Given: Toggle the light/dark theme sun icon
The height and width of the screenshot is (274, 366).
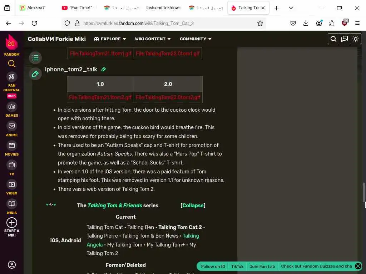Looking at the screenshot, I should pyautogui.click(x=356, y=39).
